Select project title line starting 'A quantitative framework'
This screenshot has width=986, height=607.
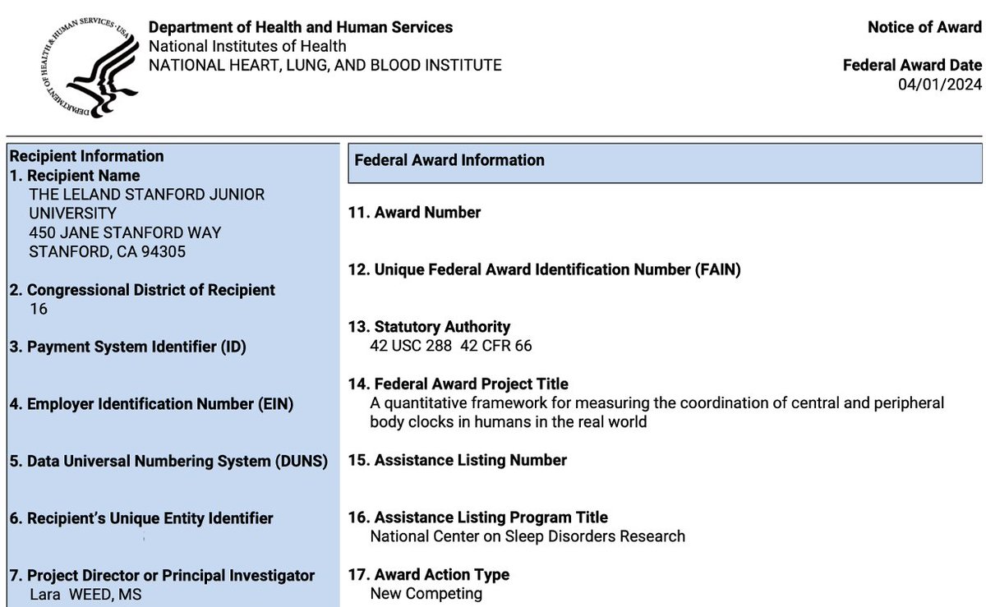[657, 403]
